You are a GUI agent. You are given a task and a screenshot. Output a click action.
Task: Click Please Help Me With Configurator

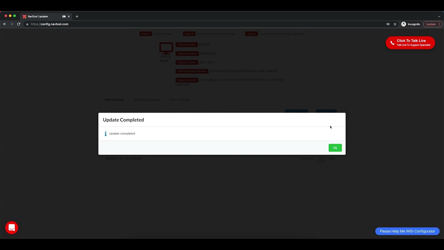pos(407,231)
